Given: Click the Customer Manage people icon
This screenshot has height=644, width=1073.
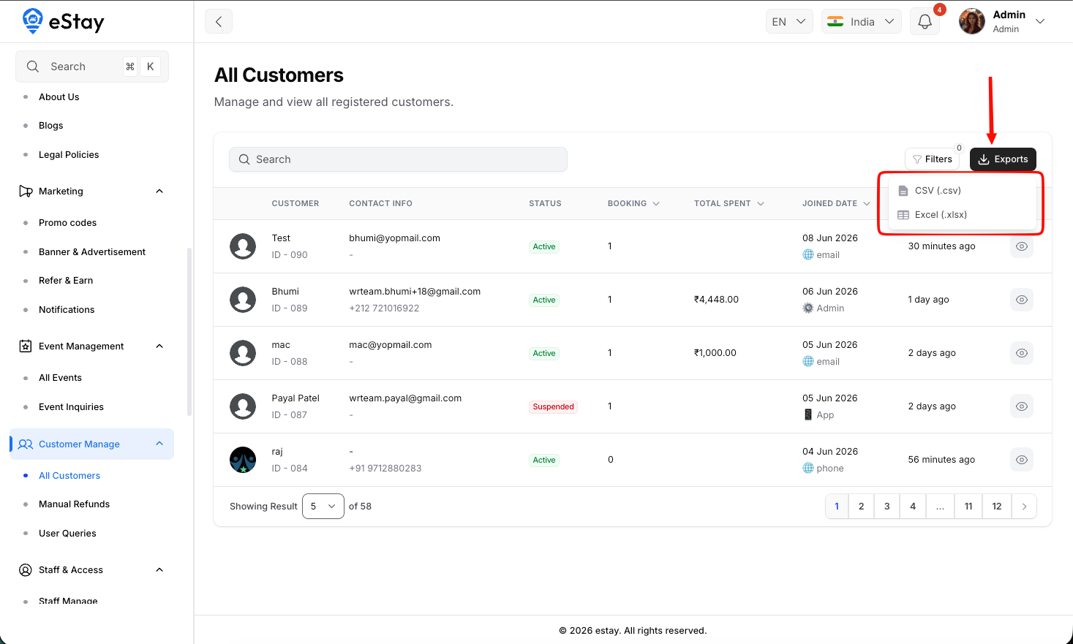Looking at the screenshot, I should click(26, 444).
